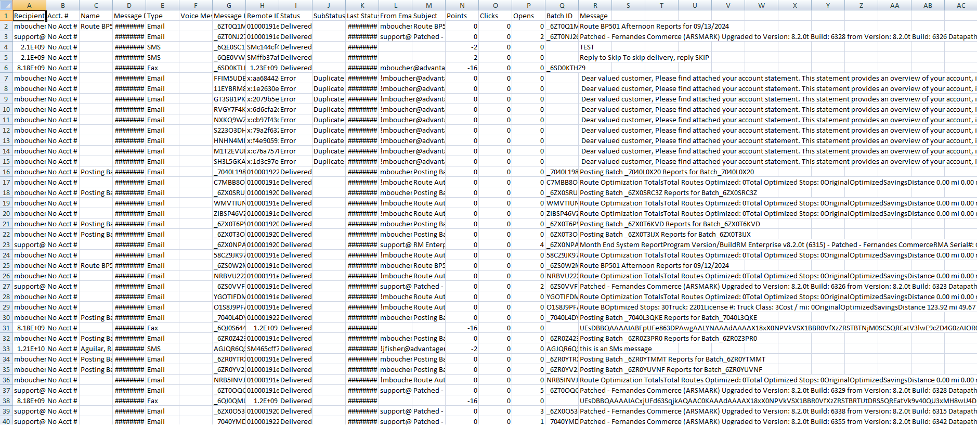
Task: Click the 'Opens' header cell
Action: (528, 16)
